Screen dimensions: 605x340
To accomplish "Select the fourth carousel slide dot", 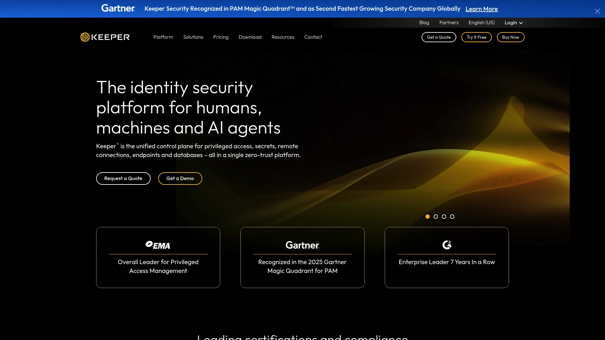I will [452, 217].
